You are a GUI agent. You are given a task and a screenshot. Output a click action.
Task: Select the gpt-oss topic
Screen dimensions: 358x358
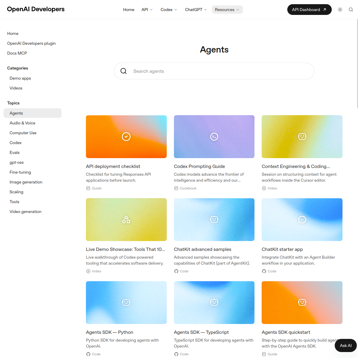coord(16,162)
